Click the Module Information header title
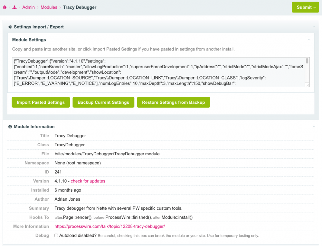 [x=34, y=127]
